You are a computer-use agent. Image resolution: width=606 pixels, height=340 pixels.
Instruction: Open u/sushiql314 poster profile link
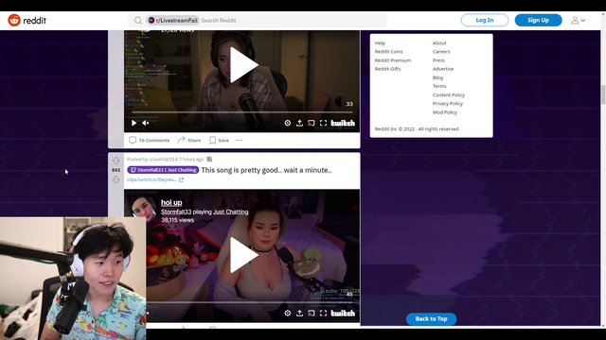(x=163, y=160)
